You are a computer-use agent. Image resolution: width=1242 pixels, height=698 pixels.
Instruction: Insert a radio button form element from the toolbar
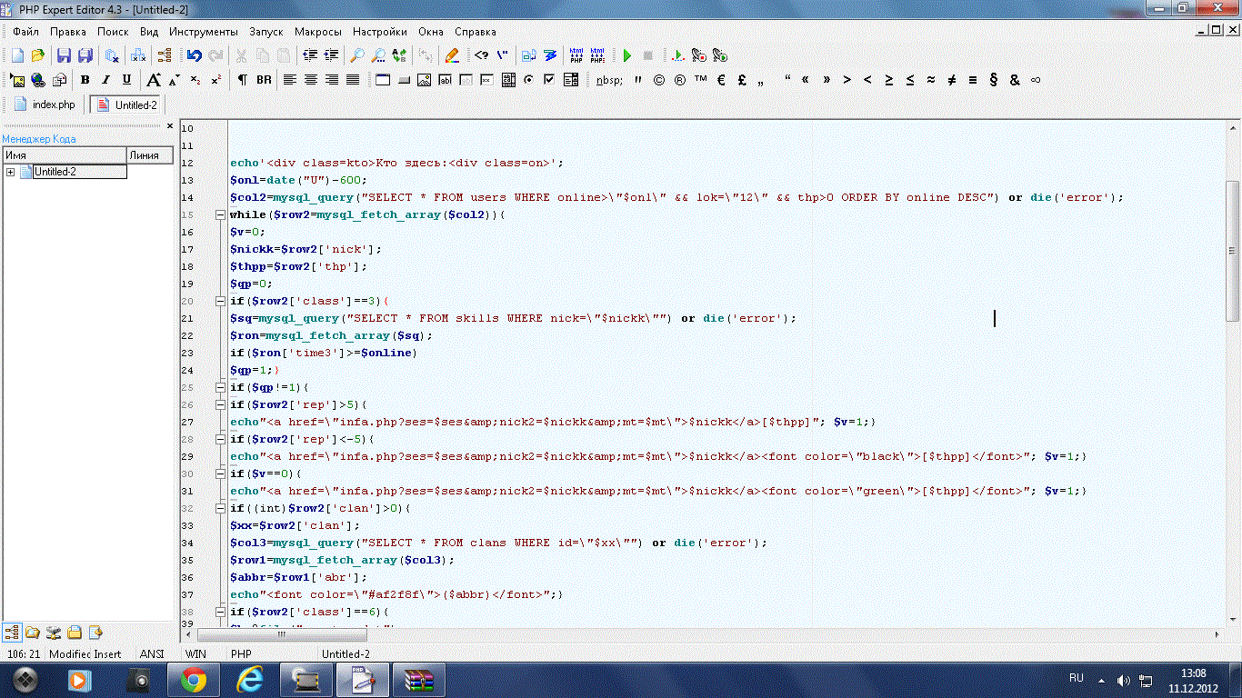529,80
